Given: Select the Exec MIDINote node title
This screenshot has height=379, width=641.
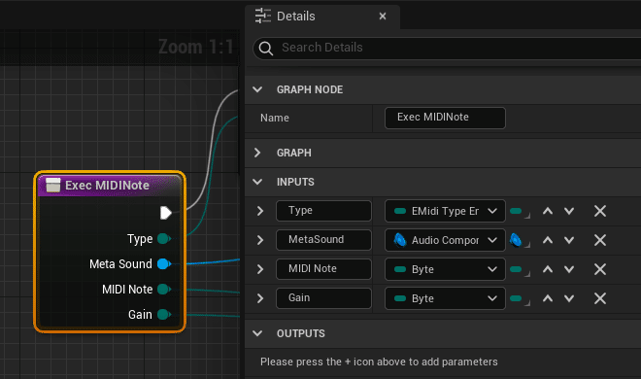Looking at the screenshot, I should coord(107,186).
